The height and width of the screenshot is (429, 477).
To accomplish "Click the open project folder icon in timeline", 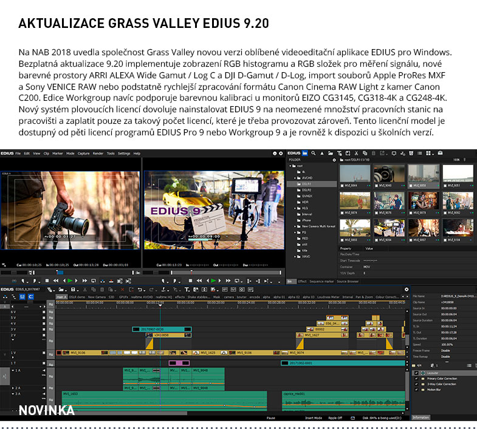I will pyautogui.click(x=62, y=289).
